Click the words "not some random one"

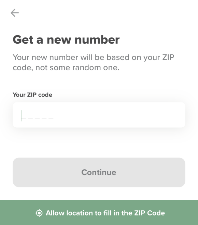click(77, 68)
